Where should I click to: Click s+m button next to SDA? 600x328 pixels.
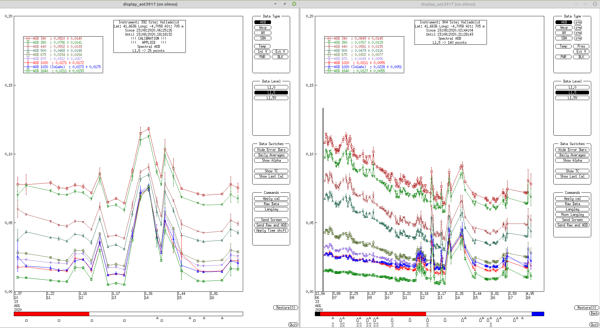578,38
